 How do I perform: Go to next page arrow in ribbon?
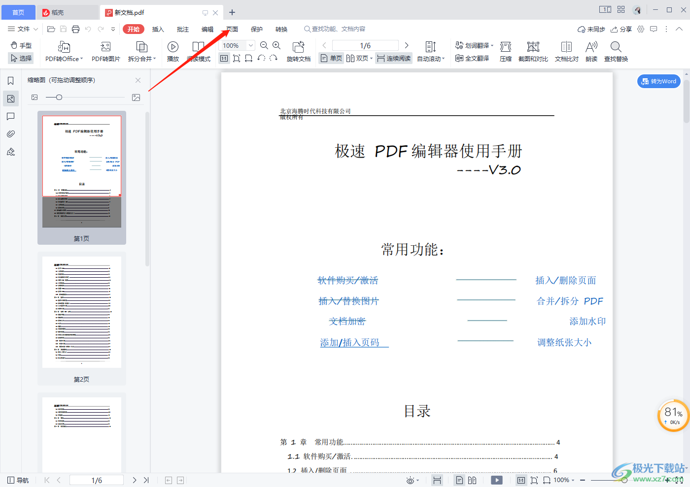(407, 45)
